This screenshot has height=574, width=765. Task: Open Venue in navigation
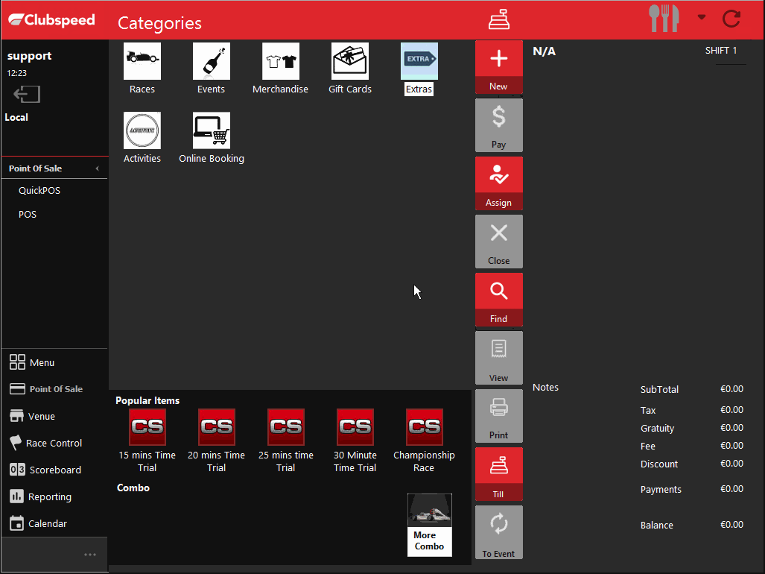coord(32,417)
